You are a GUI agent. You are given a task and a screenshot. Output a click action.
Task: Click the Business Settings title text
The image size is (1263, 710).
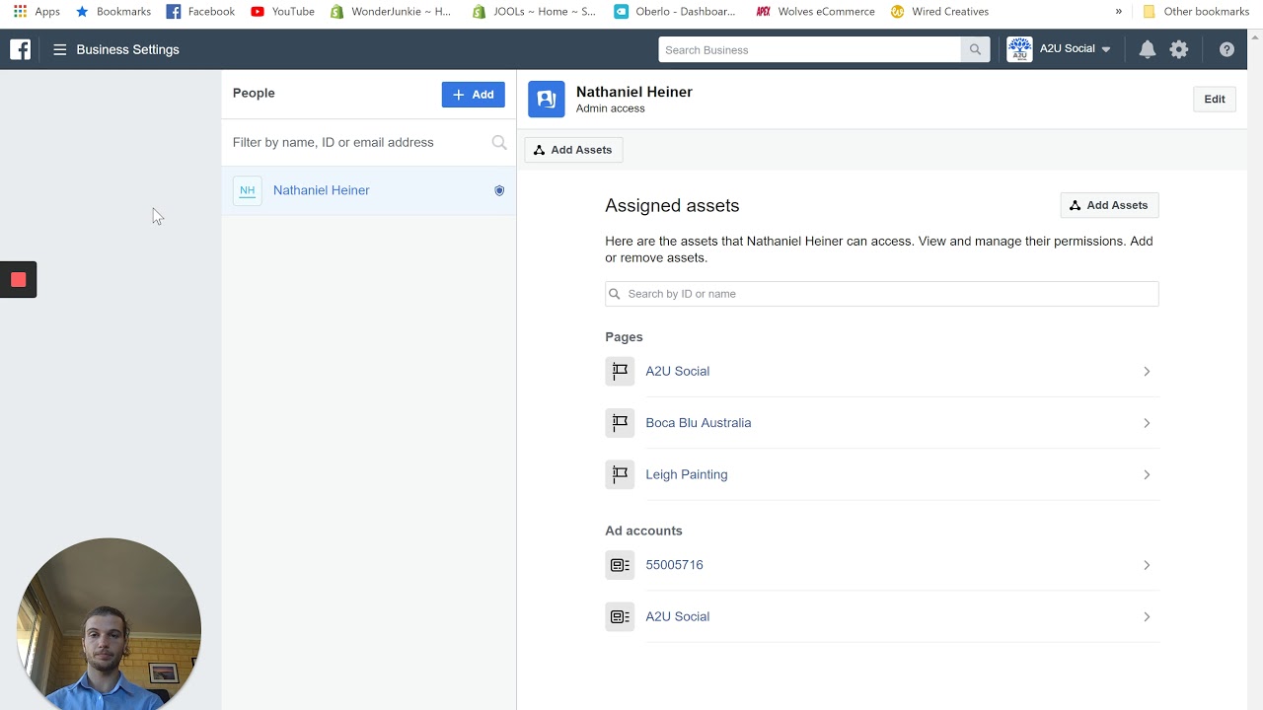point(128,49)
